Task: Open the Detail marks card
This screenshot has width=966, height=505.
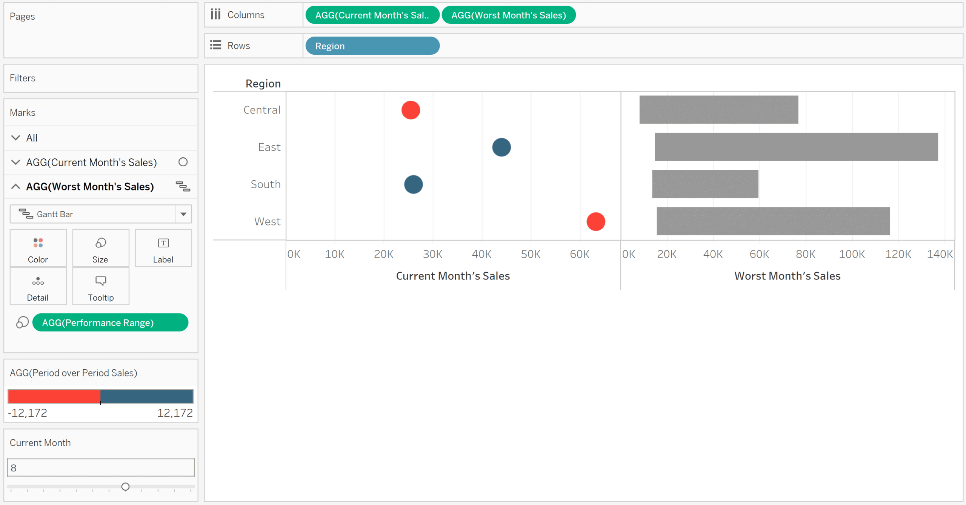Action: pos(38,286)
